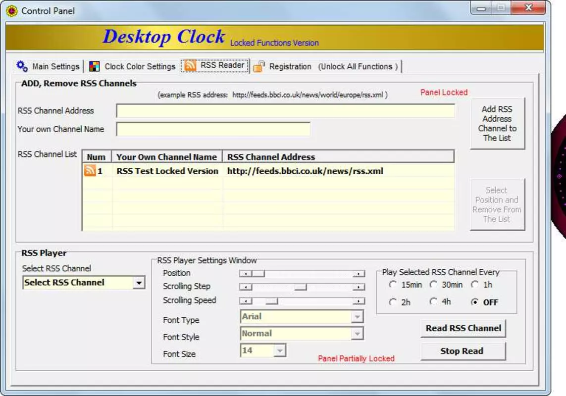Open the Font Size 14 dropdown

point(280,350)
